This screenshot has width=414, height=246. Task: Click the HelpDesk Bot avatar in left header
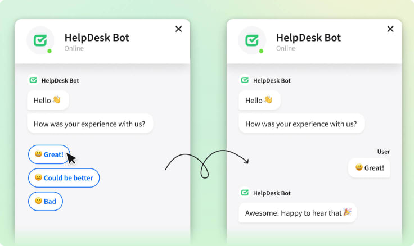40,40
